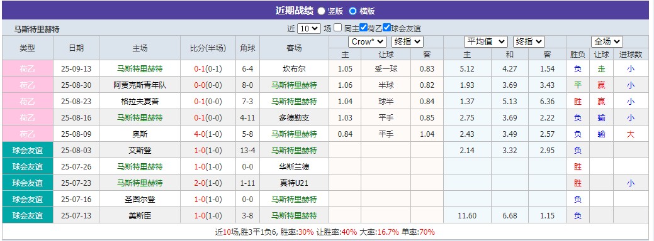The height and width of the screenshot is (241, 654).
Task: Click the 华斯兰德 away team link
Action: pos(294,167)
